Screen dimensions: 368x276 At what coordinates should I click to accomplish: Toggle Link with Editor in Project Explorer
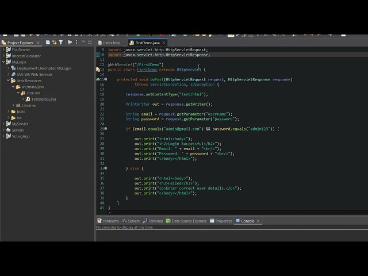[55, 42]
